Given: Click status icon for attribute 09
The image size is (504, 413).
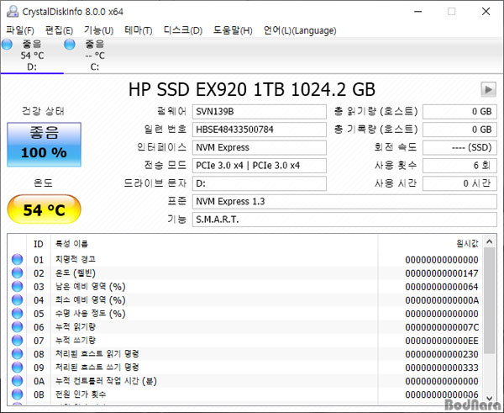Looking at the screenshot, I should pos(18,368).
